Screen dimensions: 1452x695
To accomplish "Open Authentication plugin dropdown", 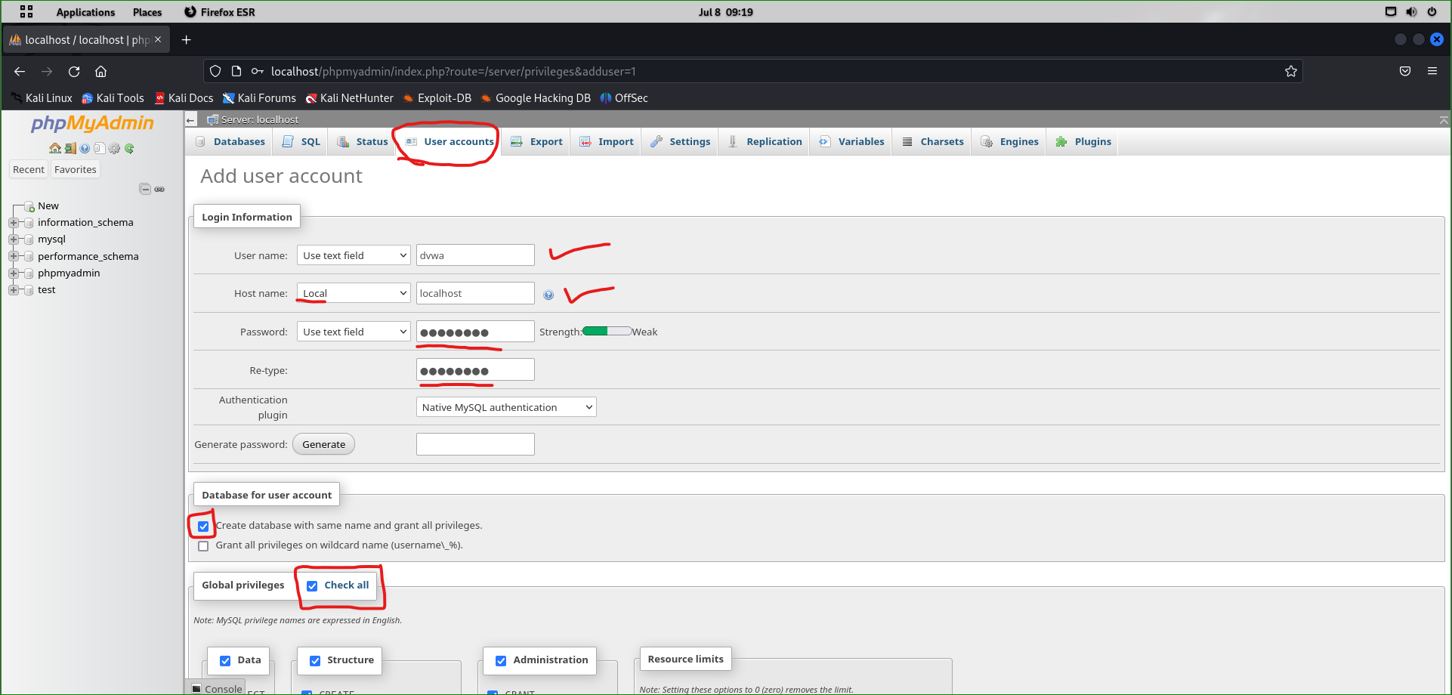I will 506,407.
